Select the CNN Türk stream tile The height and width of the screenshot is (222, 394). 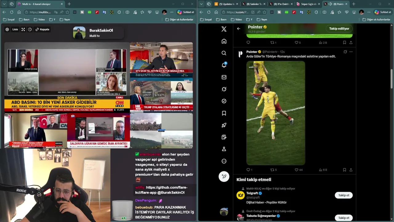(67, 77)
